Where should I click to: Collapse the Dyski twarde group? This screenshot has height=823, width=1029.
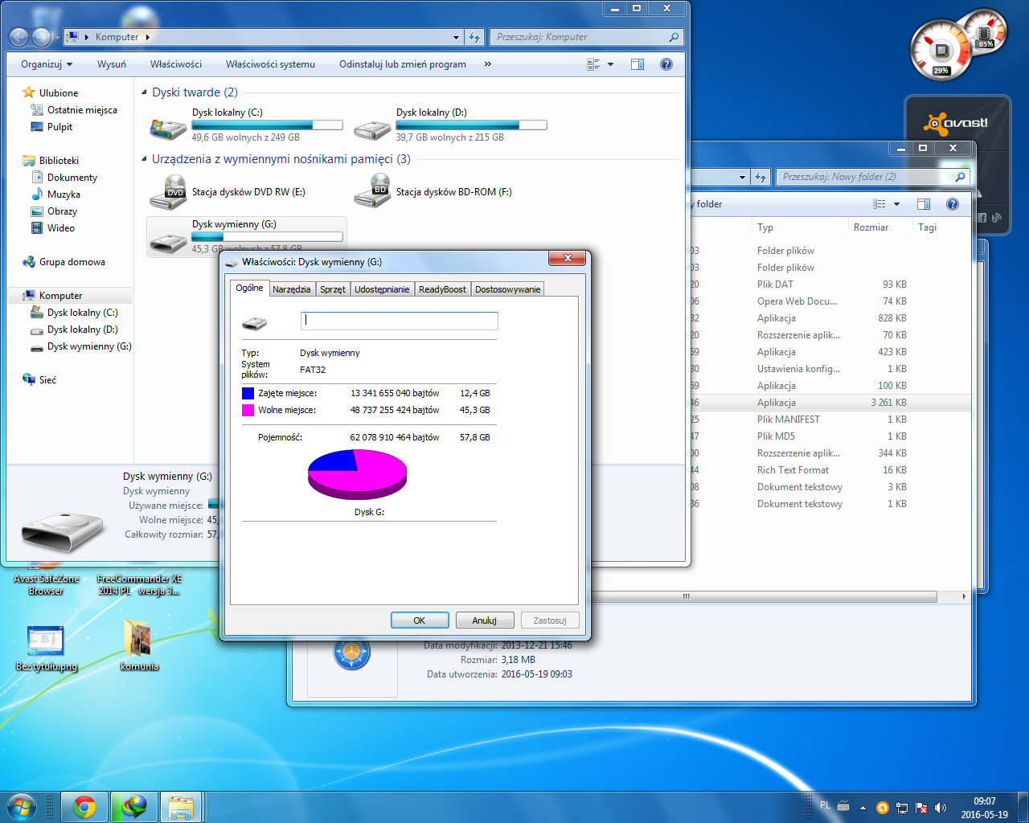(145, 92)
